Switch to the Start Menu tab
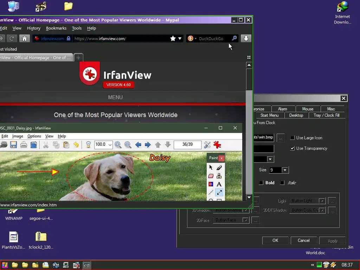 [269, 115]
